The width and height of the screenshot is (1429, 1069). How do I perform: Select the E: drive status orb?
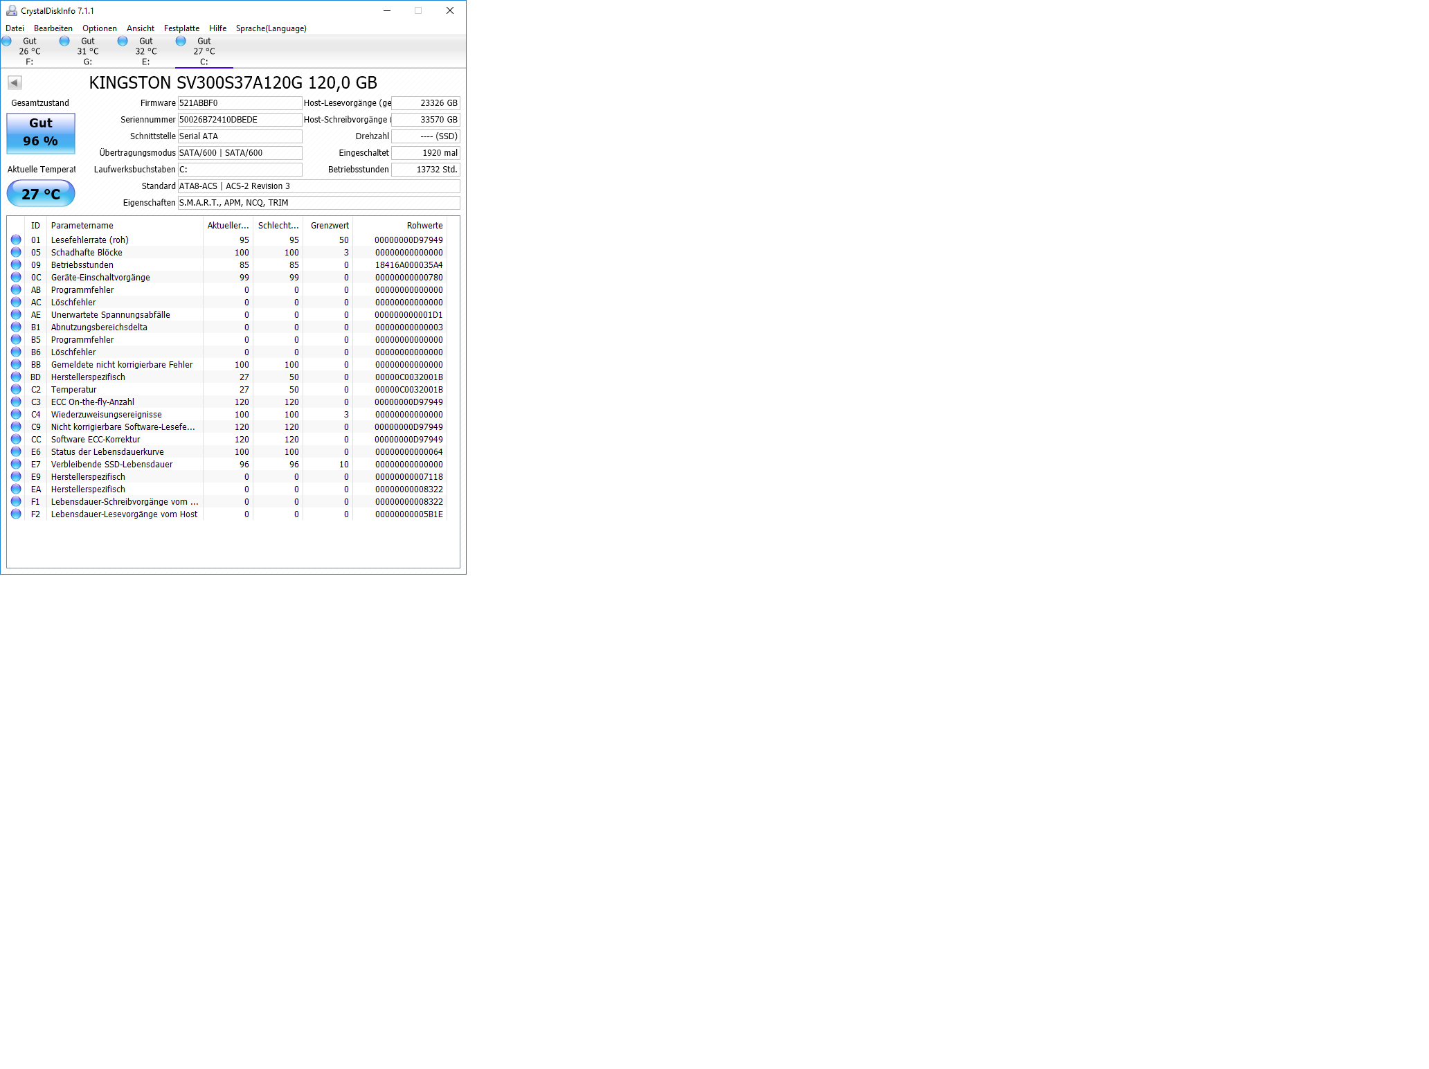point(123,41)
